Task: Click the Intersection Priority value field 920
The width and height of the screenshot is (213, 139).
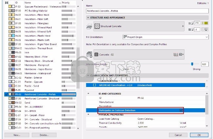Action: click(x=205, y=64)
